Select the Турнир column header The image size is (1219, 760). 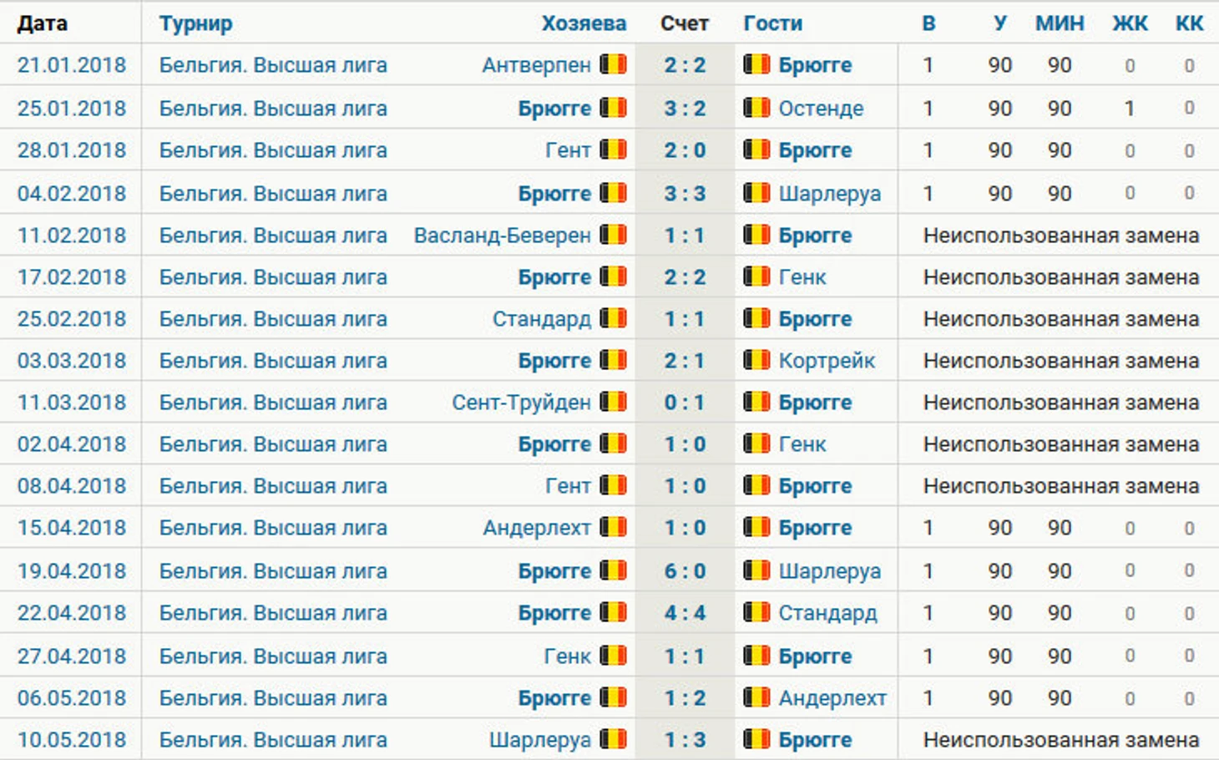click(196, 23)
